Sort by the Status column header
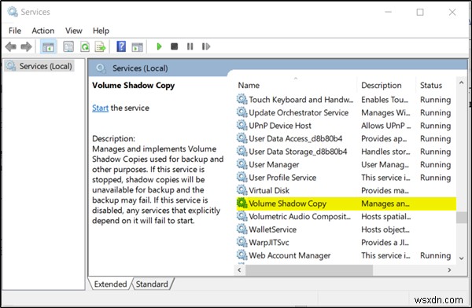The height and width of the screenshot is (308, 472). 431,86
